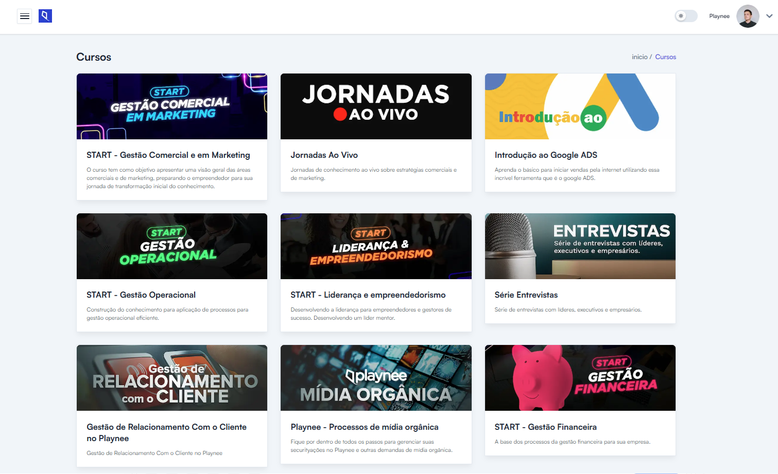
Task: Expand the user account dropdown arrow
Action: click(769, 16)
